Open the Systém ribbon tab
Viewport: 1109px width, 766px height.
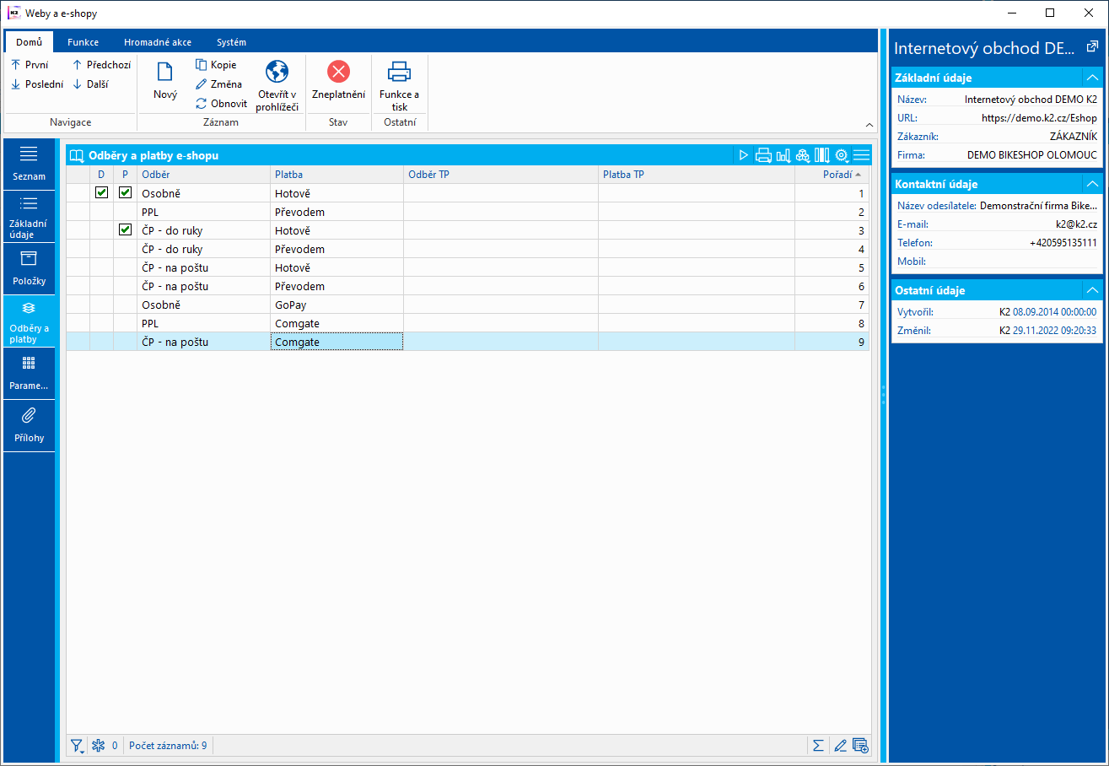pos(231,42)
